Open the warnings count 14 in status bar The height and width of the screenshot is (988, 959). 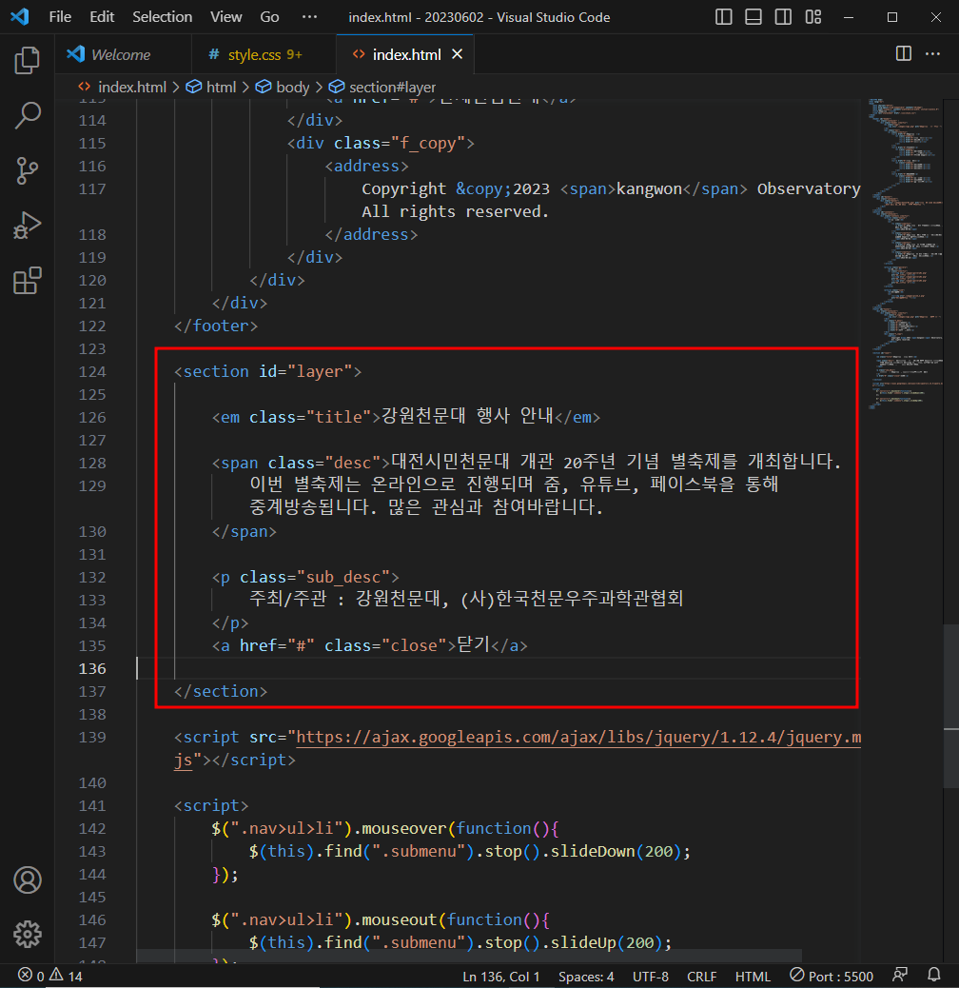tap(66, 976)
